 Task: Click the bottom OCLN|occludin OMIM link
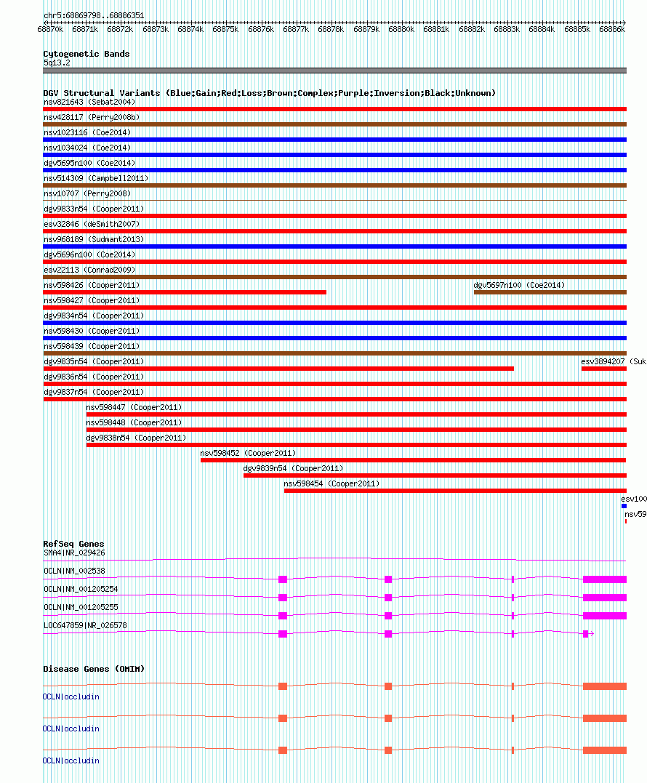coord(71,760)
